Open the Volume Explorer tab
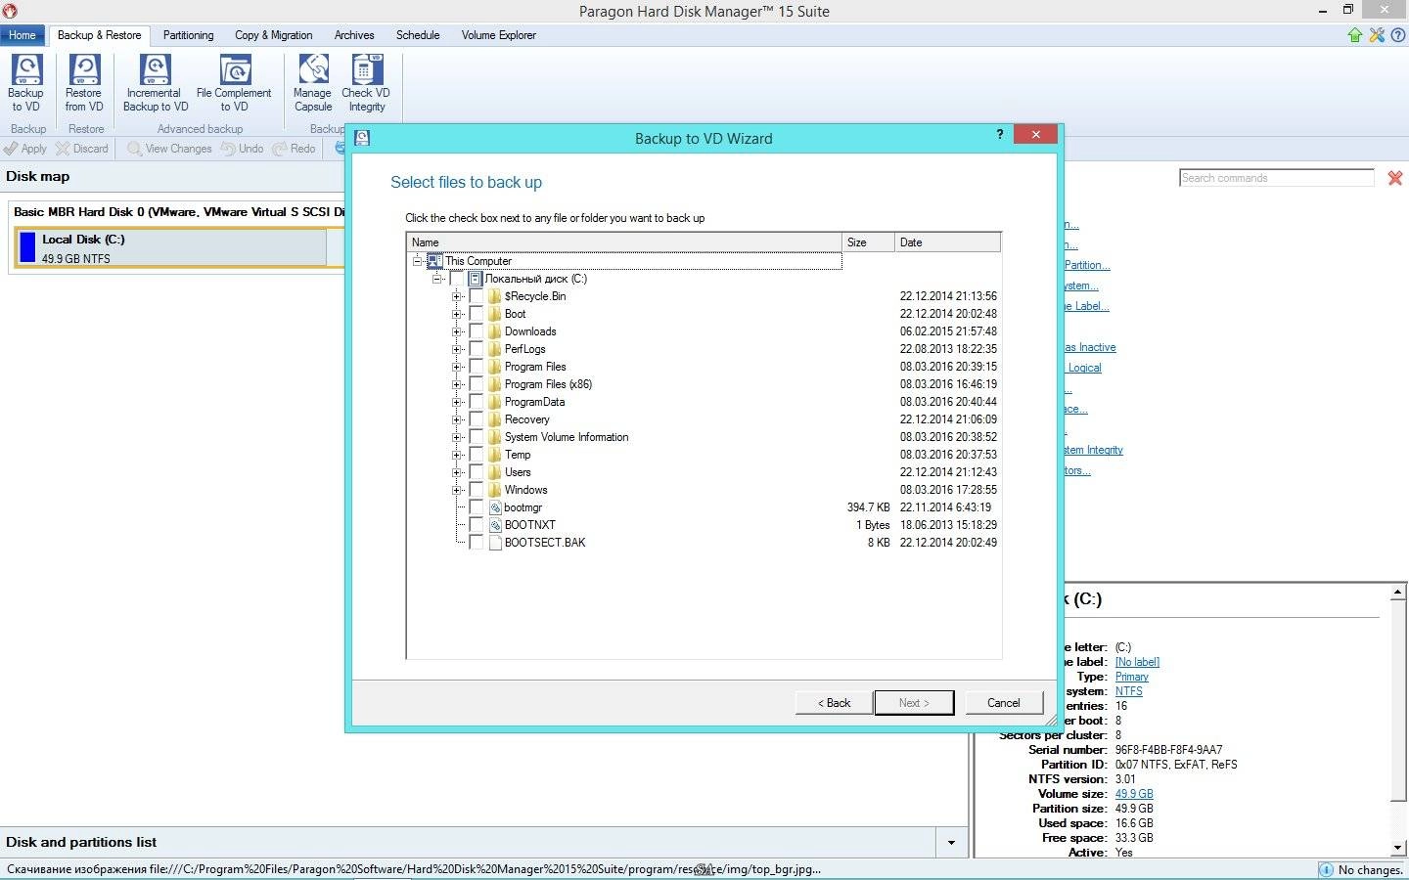Viewport: 1409px width, 880px height. click(x=499, y=35)
